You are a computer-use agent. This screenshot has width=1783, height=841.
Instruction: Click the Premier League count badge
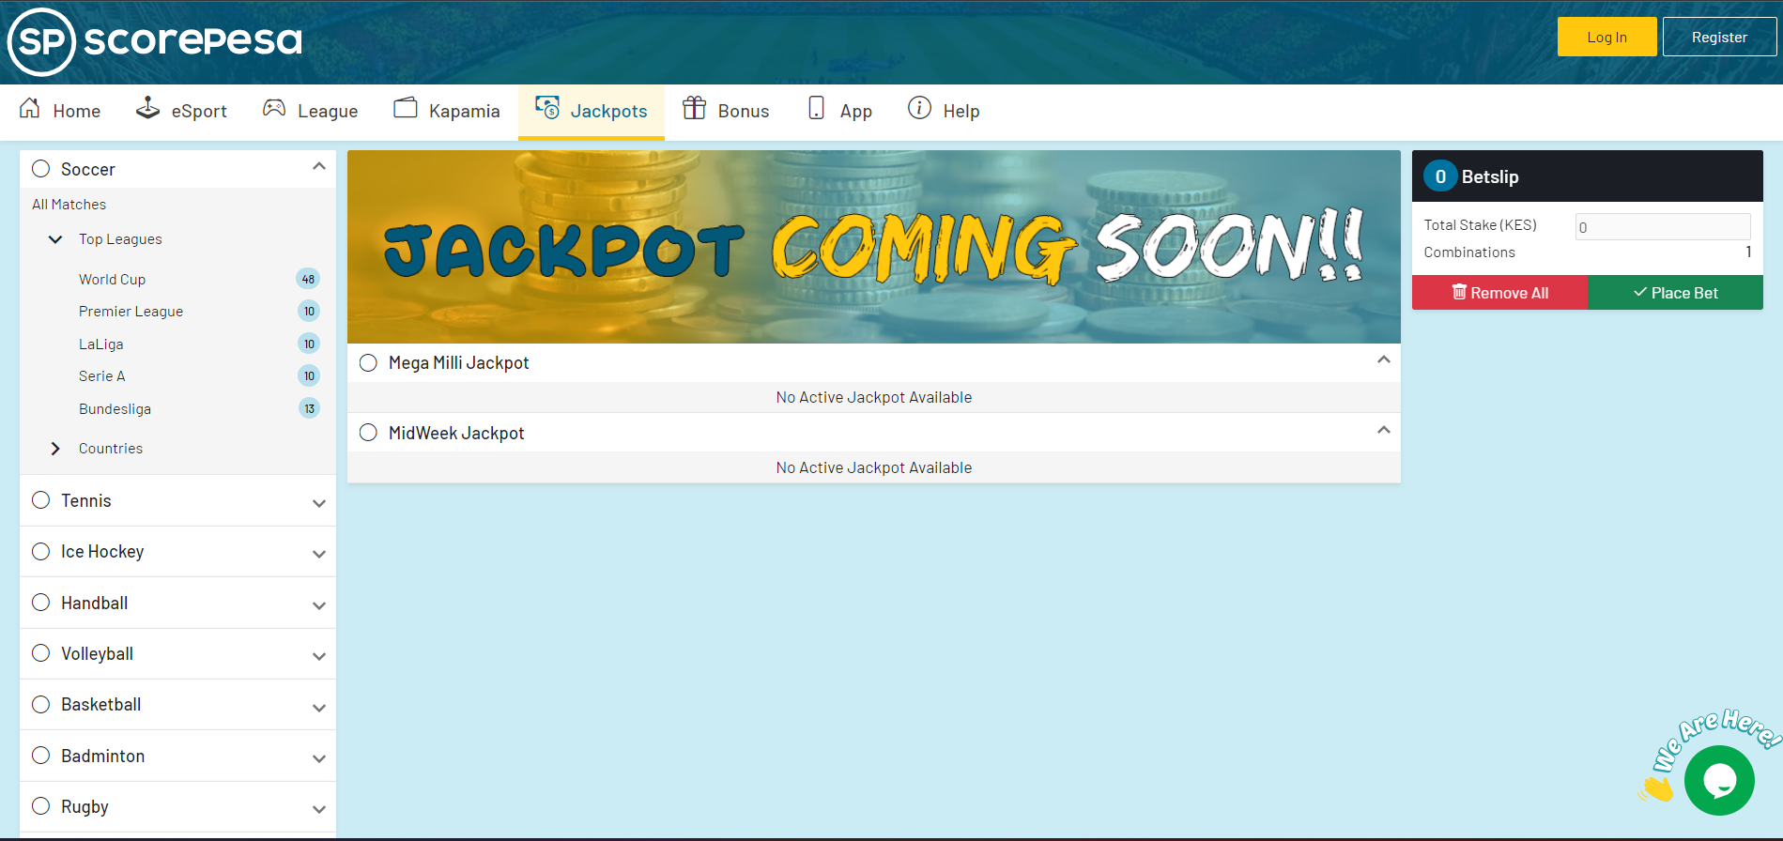pos(309,311)
